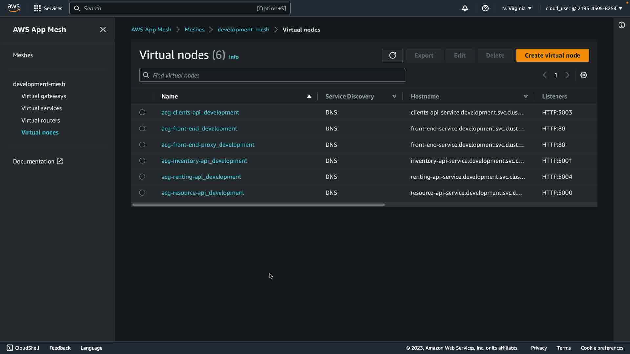Click the AWS logo home icon
Screen dimensions: 630x354
(14, 8)
